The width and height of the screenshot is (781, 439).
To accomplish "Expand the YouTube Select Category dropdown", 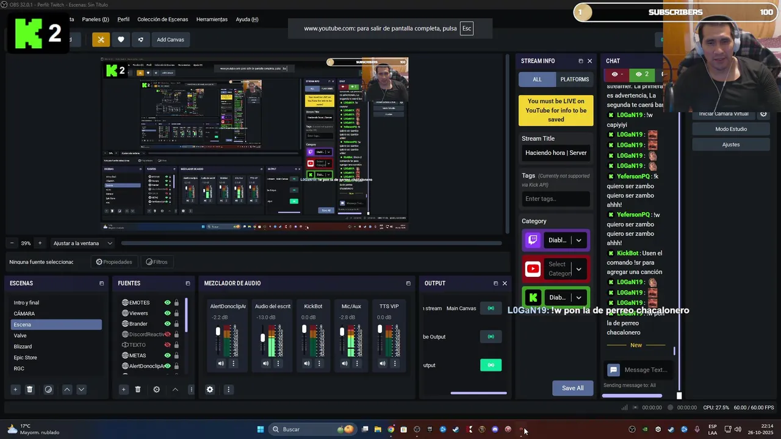I will [578, 269].
